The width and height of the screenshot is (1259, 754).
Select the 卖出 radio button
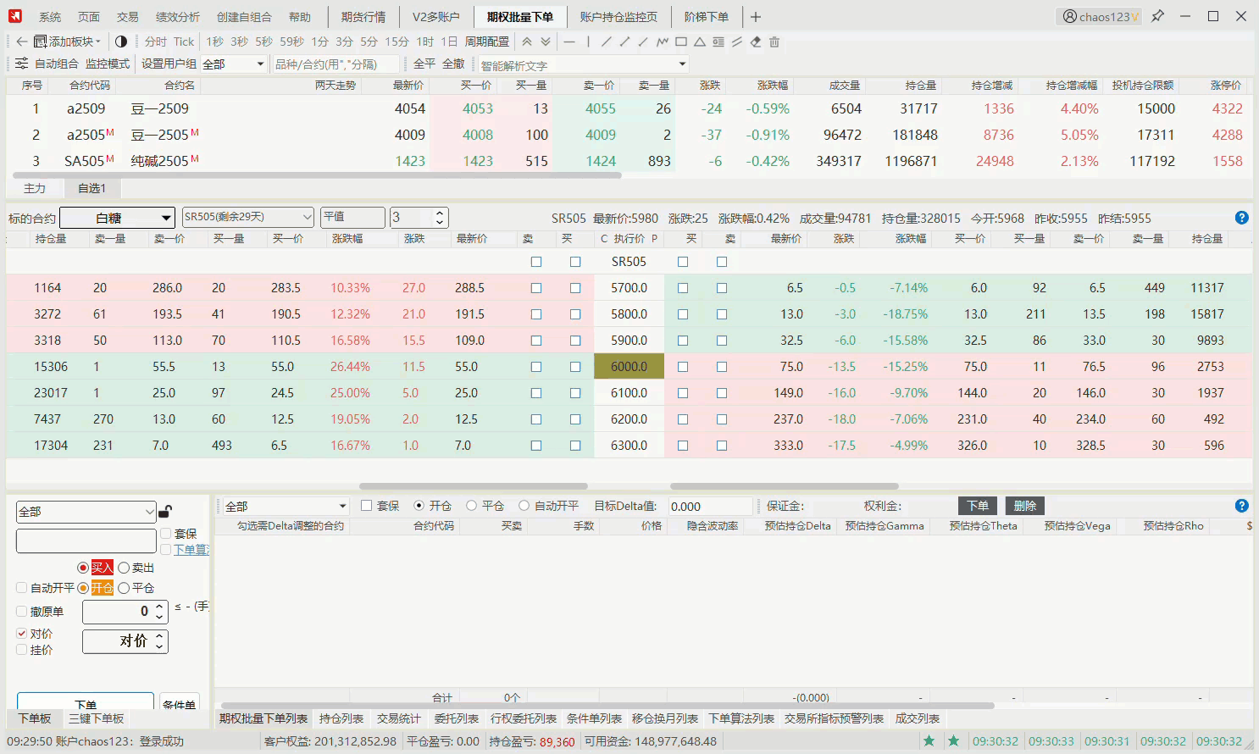click(x=124, y=568)
